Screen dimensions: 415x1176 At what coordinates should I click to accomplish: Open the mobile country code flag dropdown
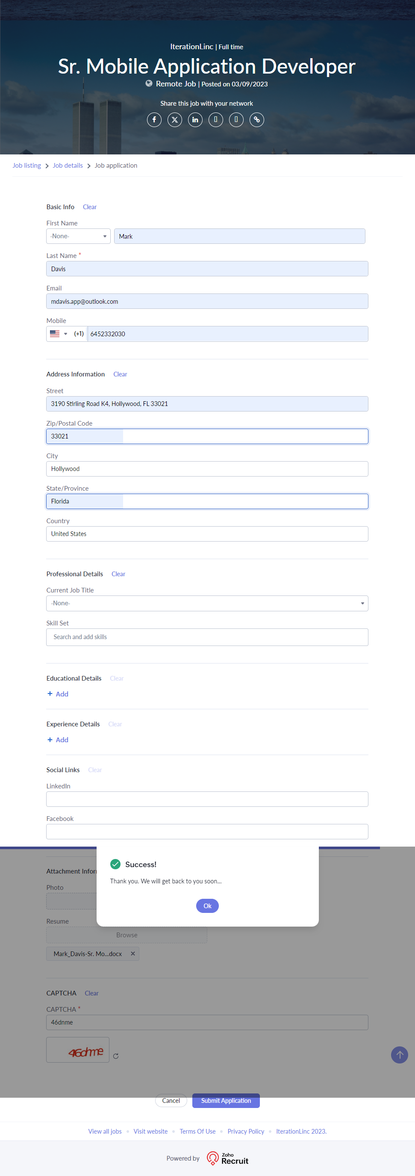click(59, 334)
